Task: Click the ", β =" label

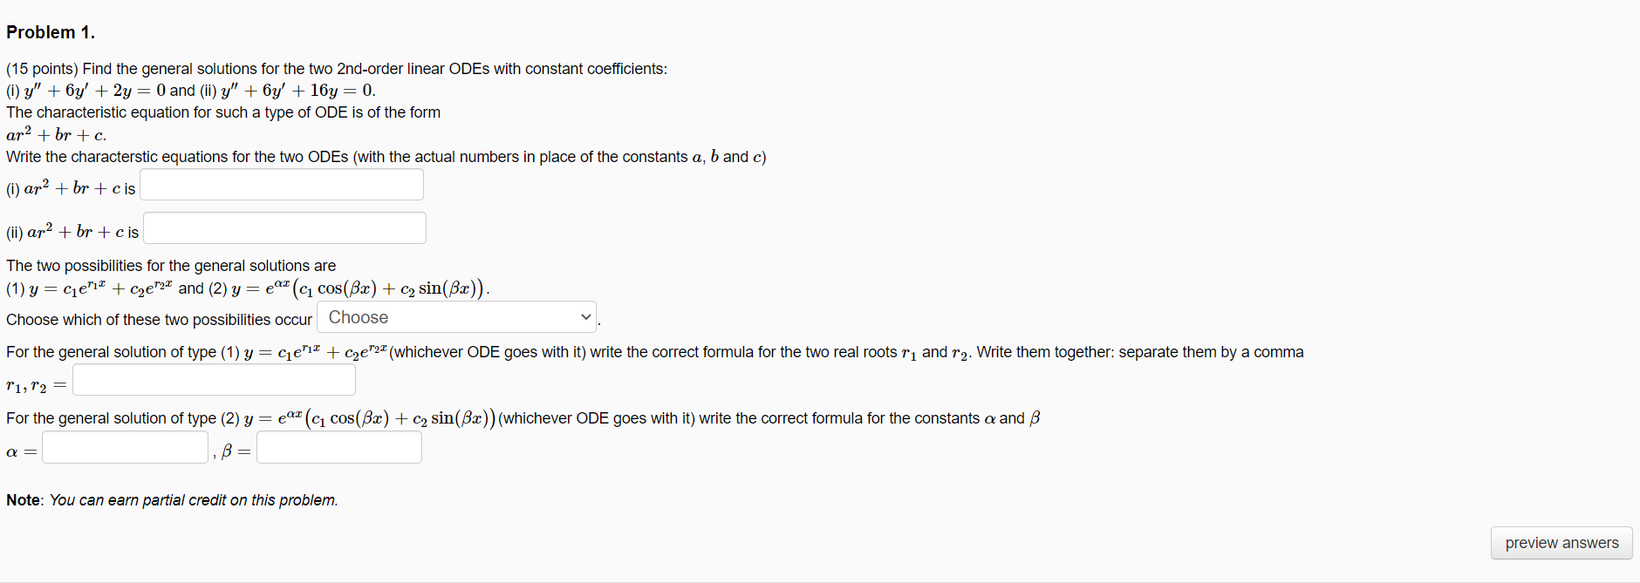Action: coord(232,451)
